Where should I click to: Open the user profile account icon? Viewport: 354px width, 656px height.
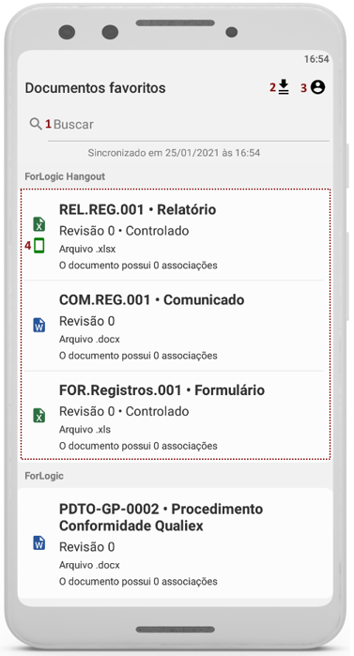click(x=318, y=87)
